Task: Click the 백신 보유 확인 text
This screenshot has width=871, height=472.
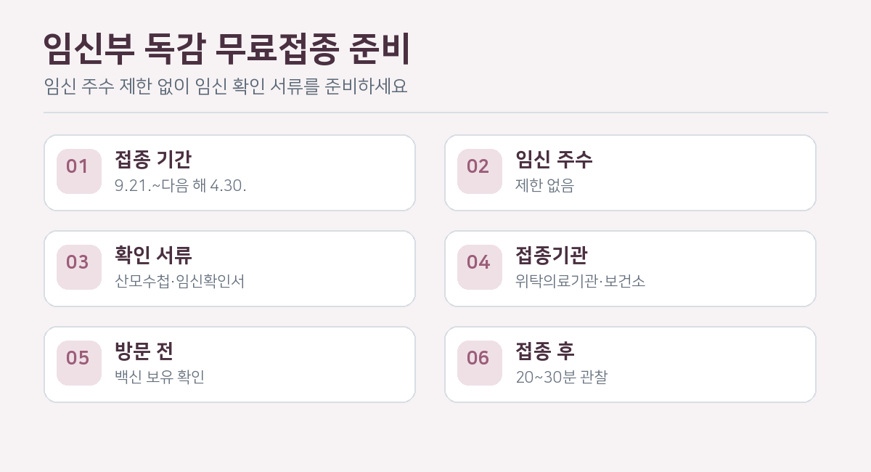Action: (160, 378)
